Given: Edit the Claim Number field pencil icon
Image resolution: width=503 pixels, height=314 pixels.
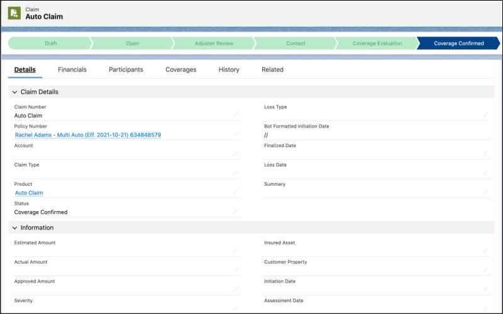Looking at the screenshot, I should point(235,115).
